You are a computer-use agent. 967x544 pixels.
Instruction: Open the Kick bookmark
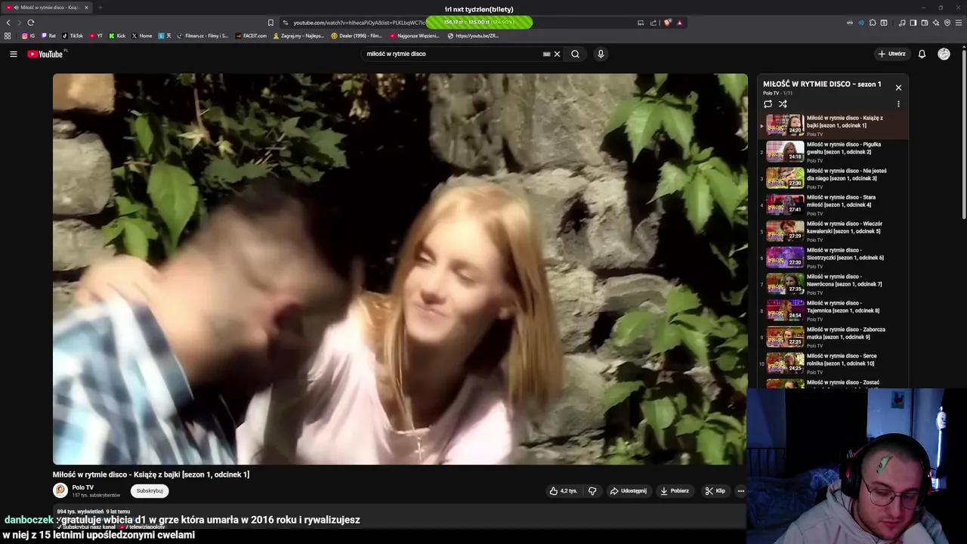pos(117,36)
